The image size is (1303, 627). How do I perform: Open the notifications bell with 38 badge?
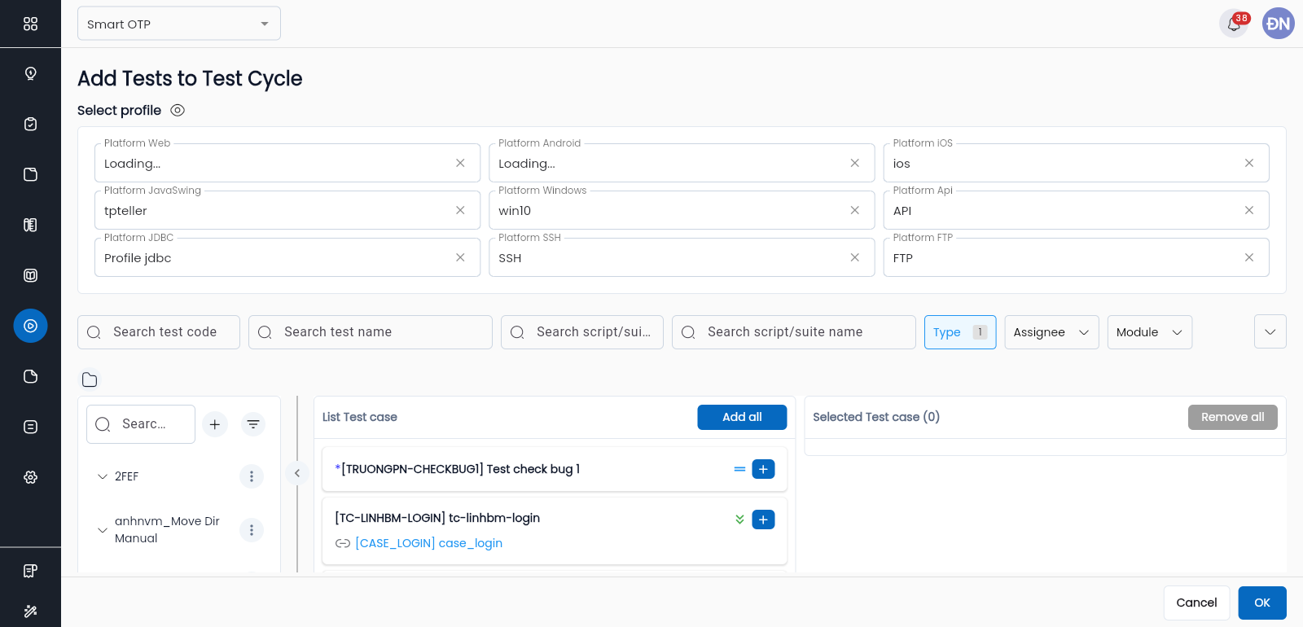tap(1233, 24)
